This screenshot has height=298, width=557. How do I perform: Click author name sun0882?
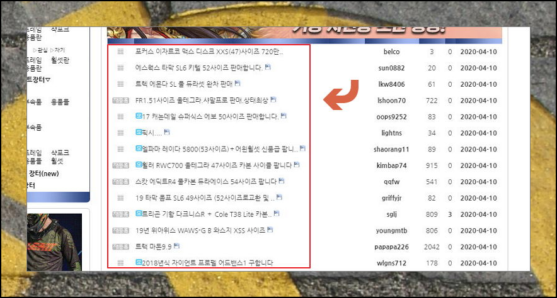pyautogui.click(x=391, y=68)
